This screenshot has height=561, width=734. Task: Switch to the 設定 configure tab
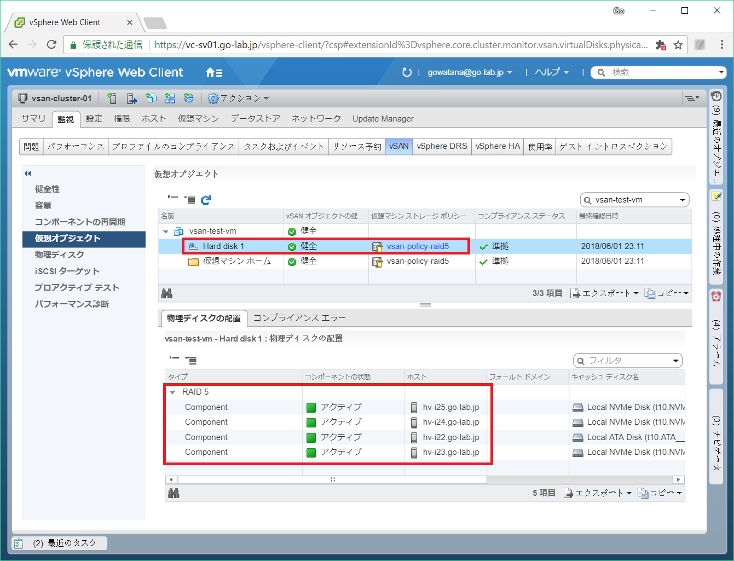(94, 119)
